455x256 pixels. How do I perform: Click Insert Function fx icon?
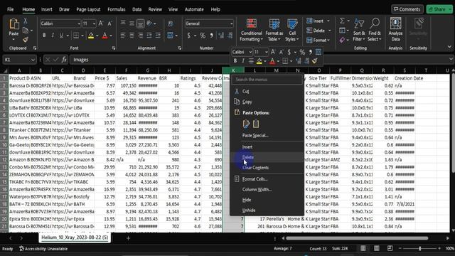64,60
